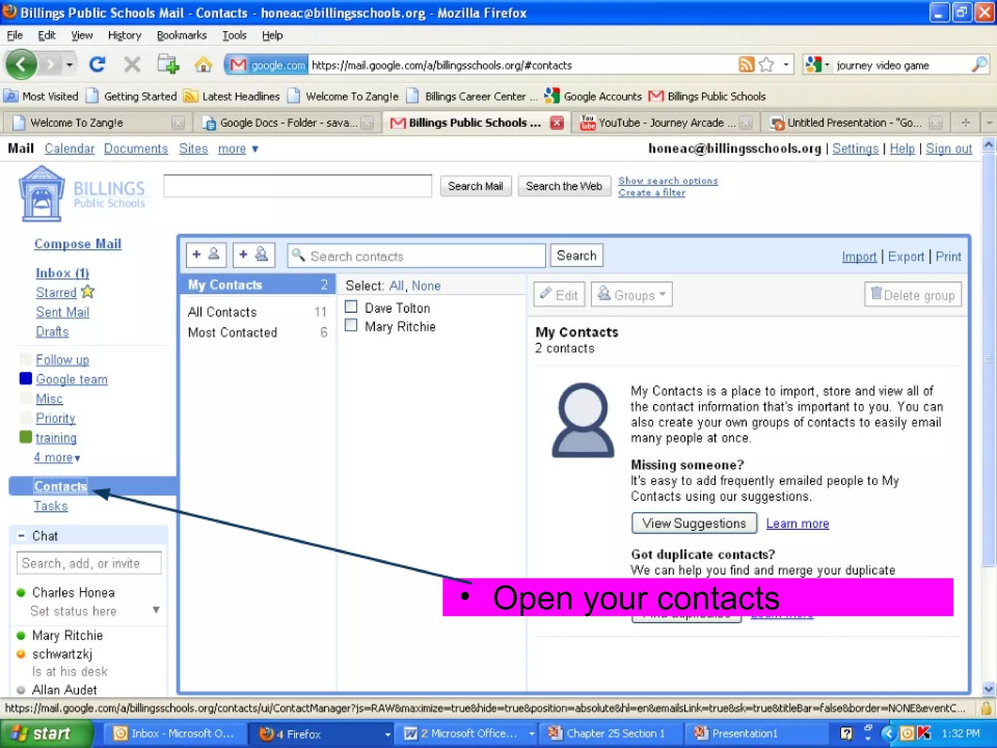This screenshot has width=997, height=748.
Task: Bookmark this page with the star icon
Action: pos(766,64)
